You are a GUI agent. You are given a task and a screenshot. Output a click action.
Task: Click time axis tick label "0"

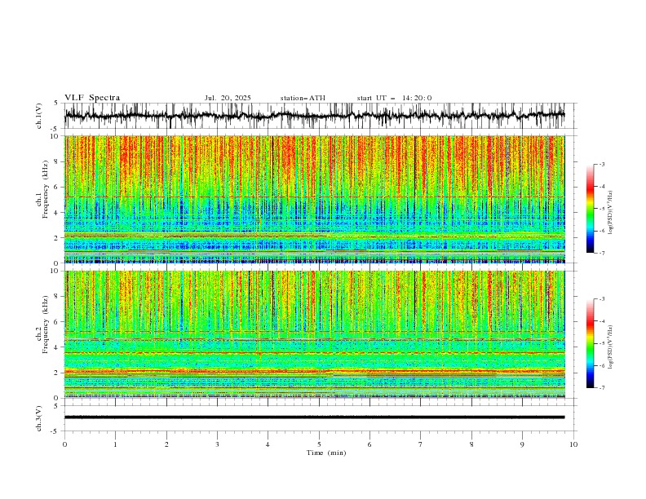64,444
